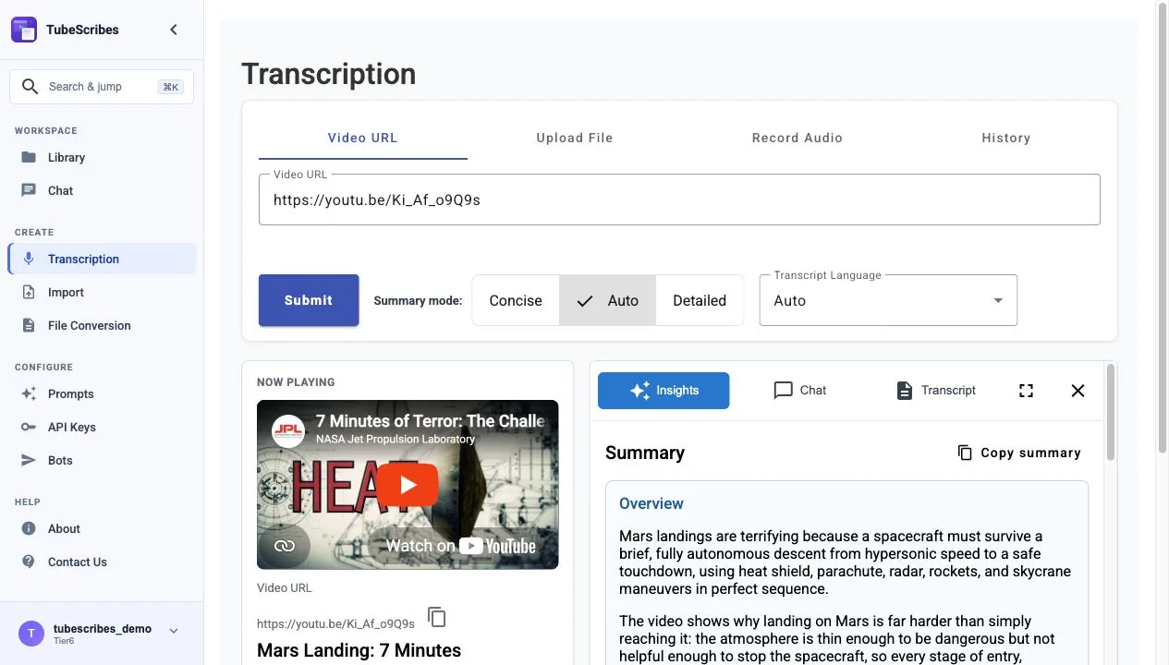Focus the Search & jump field

[102, 87]
